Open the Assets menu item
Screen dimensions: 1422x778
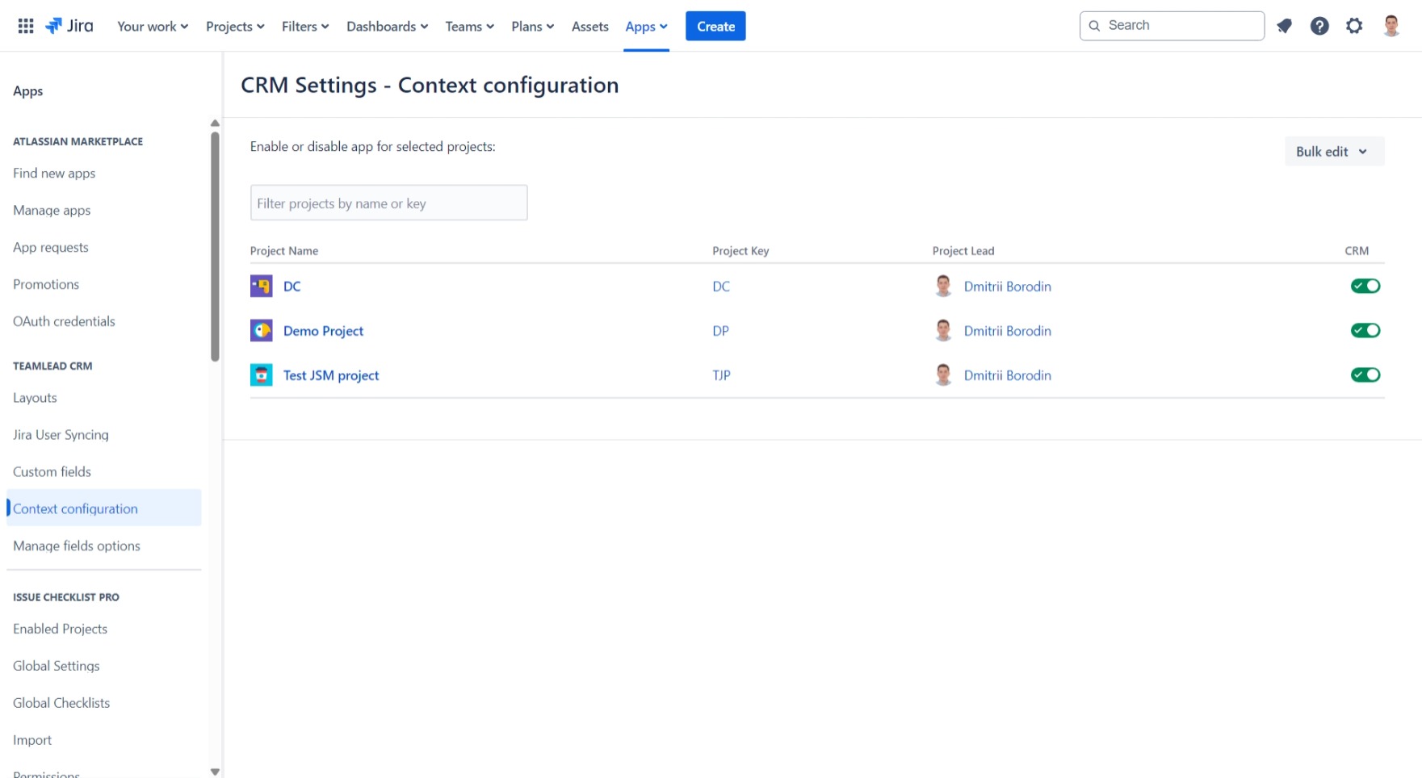pyautogui.click(x=589, y=26)
